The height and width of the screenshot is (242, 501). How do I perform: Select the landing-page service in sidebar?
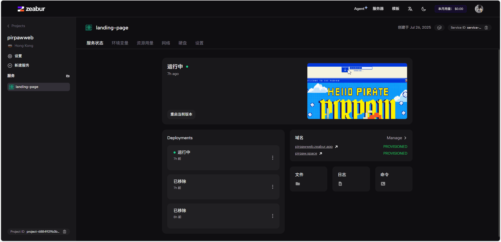pyautogui.click(x=39, y=87)
